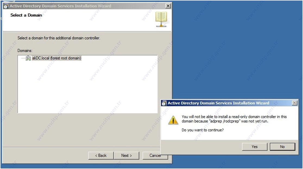Click empty area of Domains list

(x=87, y=87)
